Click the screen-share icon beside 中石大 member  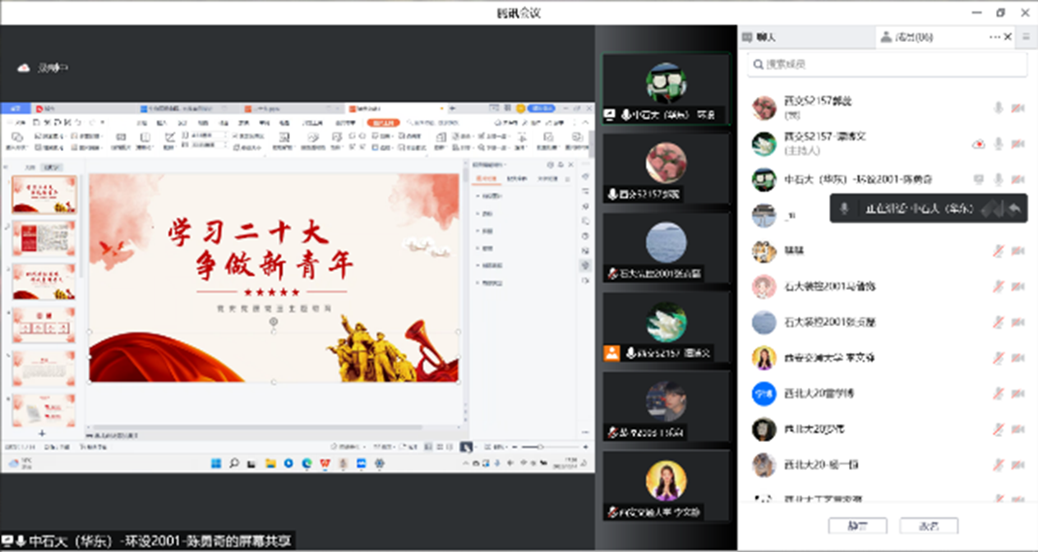[x=978, y=179]
